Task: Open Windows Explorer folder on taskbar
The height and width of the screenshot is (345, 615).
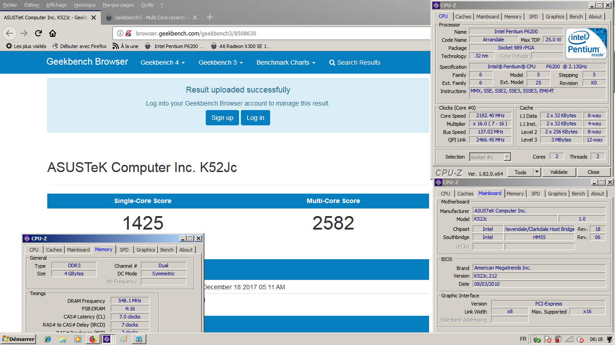Action: pyautogui.click(x=63, y=339)
